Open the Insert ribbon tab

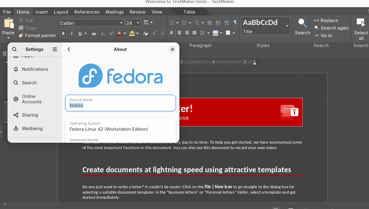(42, 12)
